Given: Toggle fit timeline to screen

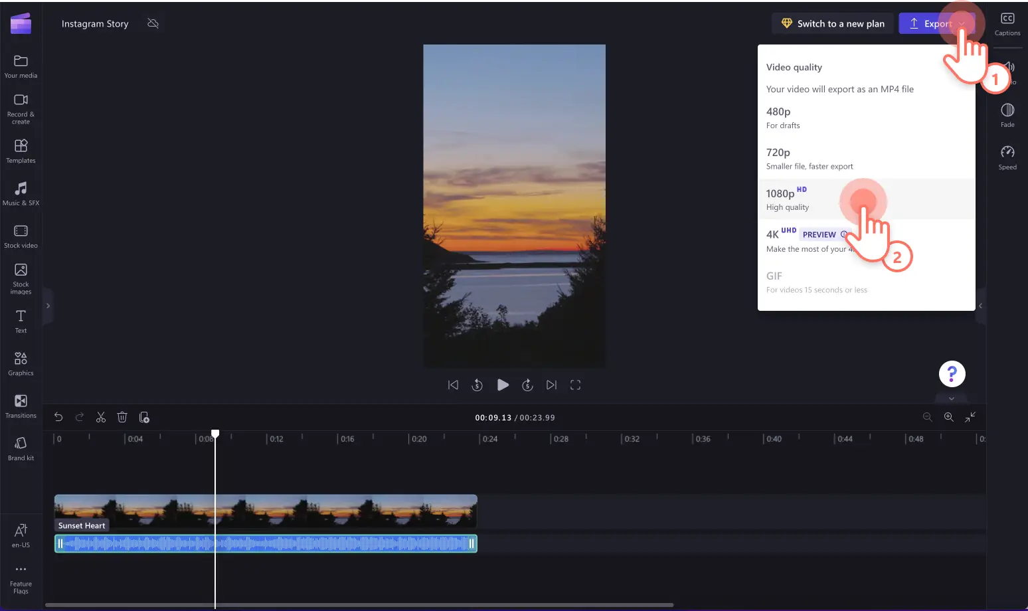Looking at the screenshot, I should pos(970,417).
